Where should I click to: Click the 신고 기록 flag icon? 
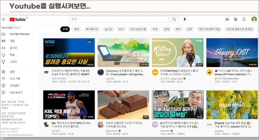click(x=3, y=79)
